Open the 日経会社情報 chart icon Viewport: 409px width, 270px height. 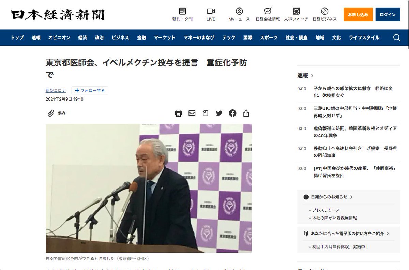tap(268, 11)
